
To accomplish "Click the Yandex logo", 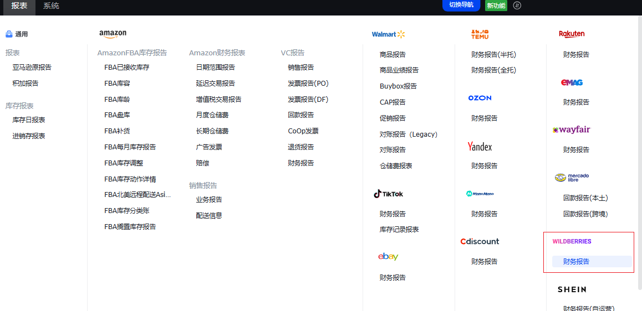I will pos(480,146).
